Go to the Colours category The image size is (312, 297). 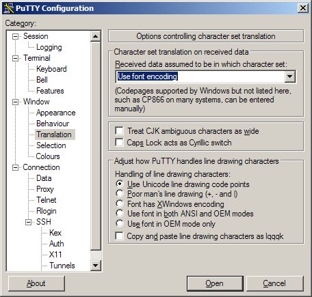pyautogui.click(x=48, y=156)
